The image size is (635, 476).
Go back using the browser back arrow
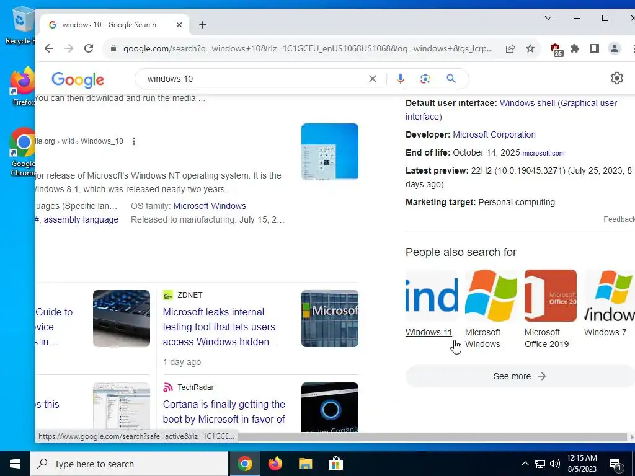pos(49,48)
